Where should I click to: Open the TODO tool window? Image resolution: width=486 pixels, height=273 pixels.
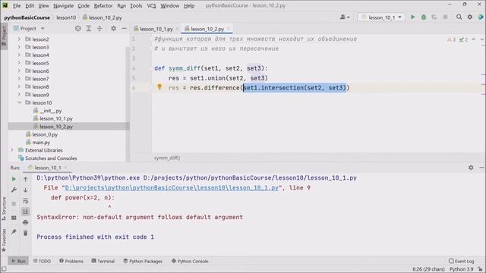tap(42, 261)
